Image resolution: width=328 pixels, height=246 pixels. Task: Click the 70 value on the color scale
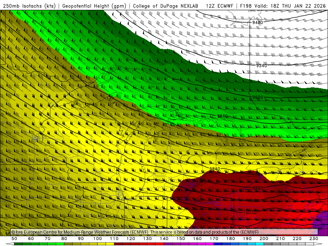(48, 239)
